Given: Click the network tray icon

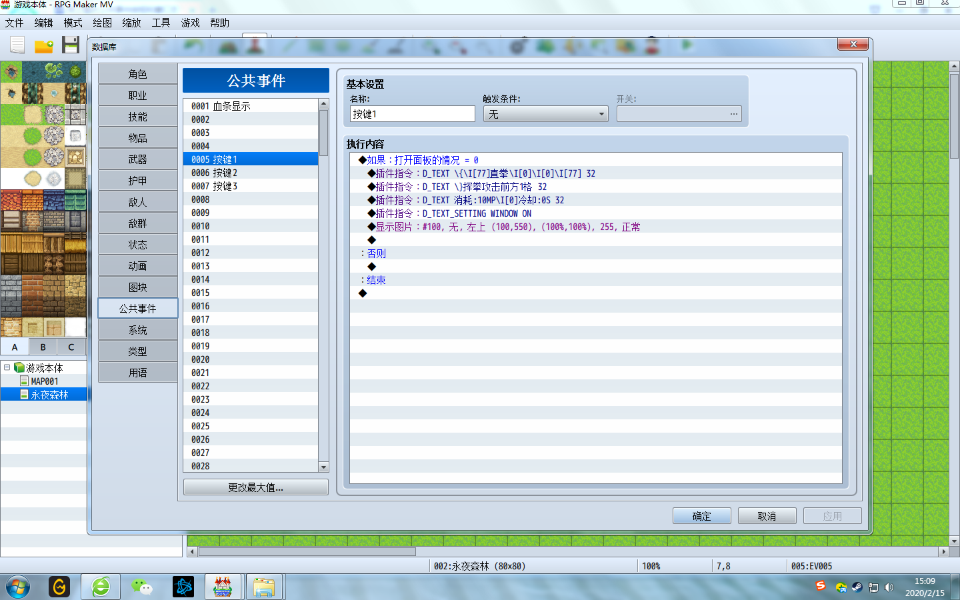Looking at the screenshot, I should click(x=873, y=587).
